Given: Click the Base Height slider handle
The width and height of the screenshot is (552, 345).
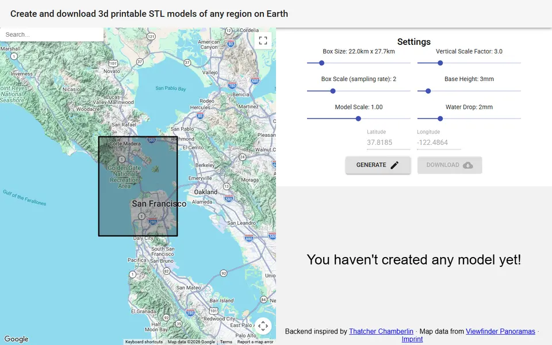Looking at the screenshot, I should (428, 91).
